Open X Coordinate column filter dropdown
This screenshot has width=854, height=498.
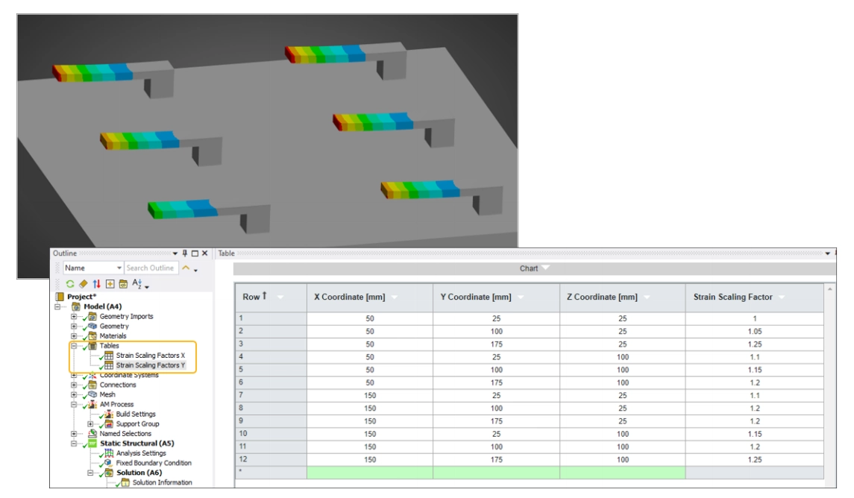tap(395, 297)
